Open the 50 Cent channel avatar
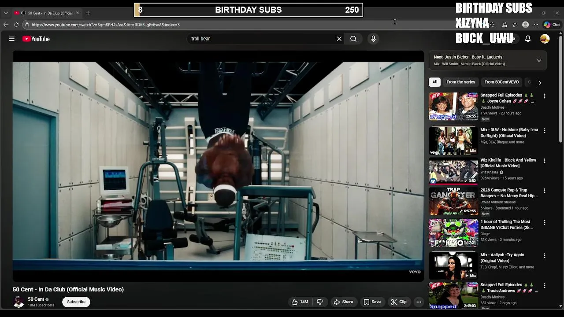 tap(19, 302)
